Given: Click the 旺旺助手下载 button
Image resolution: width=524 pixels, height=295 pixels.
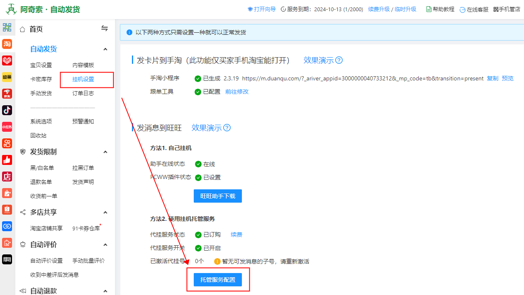Looking at the screenshot, I should [218, 196].
